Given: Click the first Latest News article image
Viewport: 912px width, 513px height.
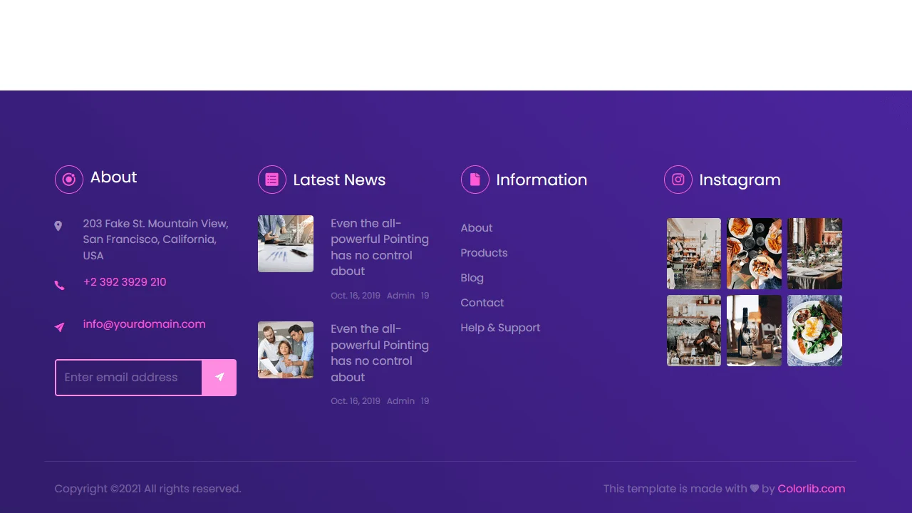Looking at the screenshot, I should pos(285,244).
